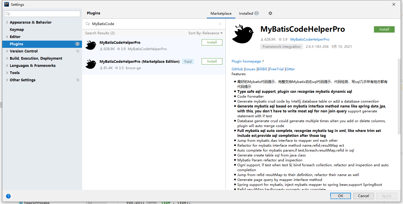
Task: Open the plugins gear settings menu
Action: [270, 13]
